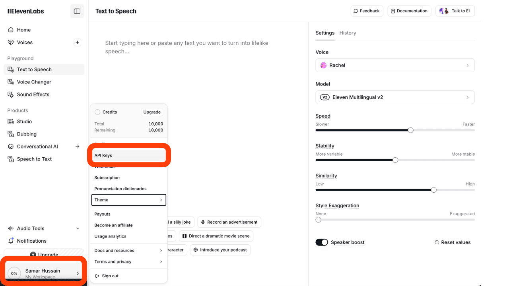Click the Similarity slider handle
Viewport: 509px width, 286px height.
433,190
